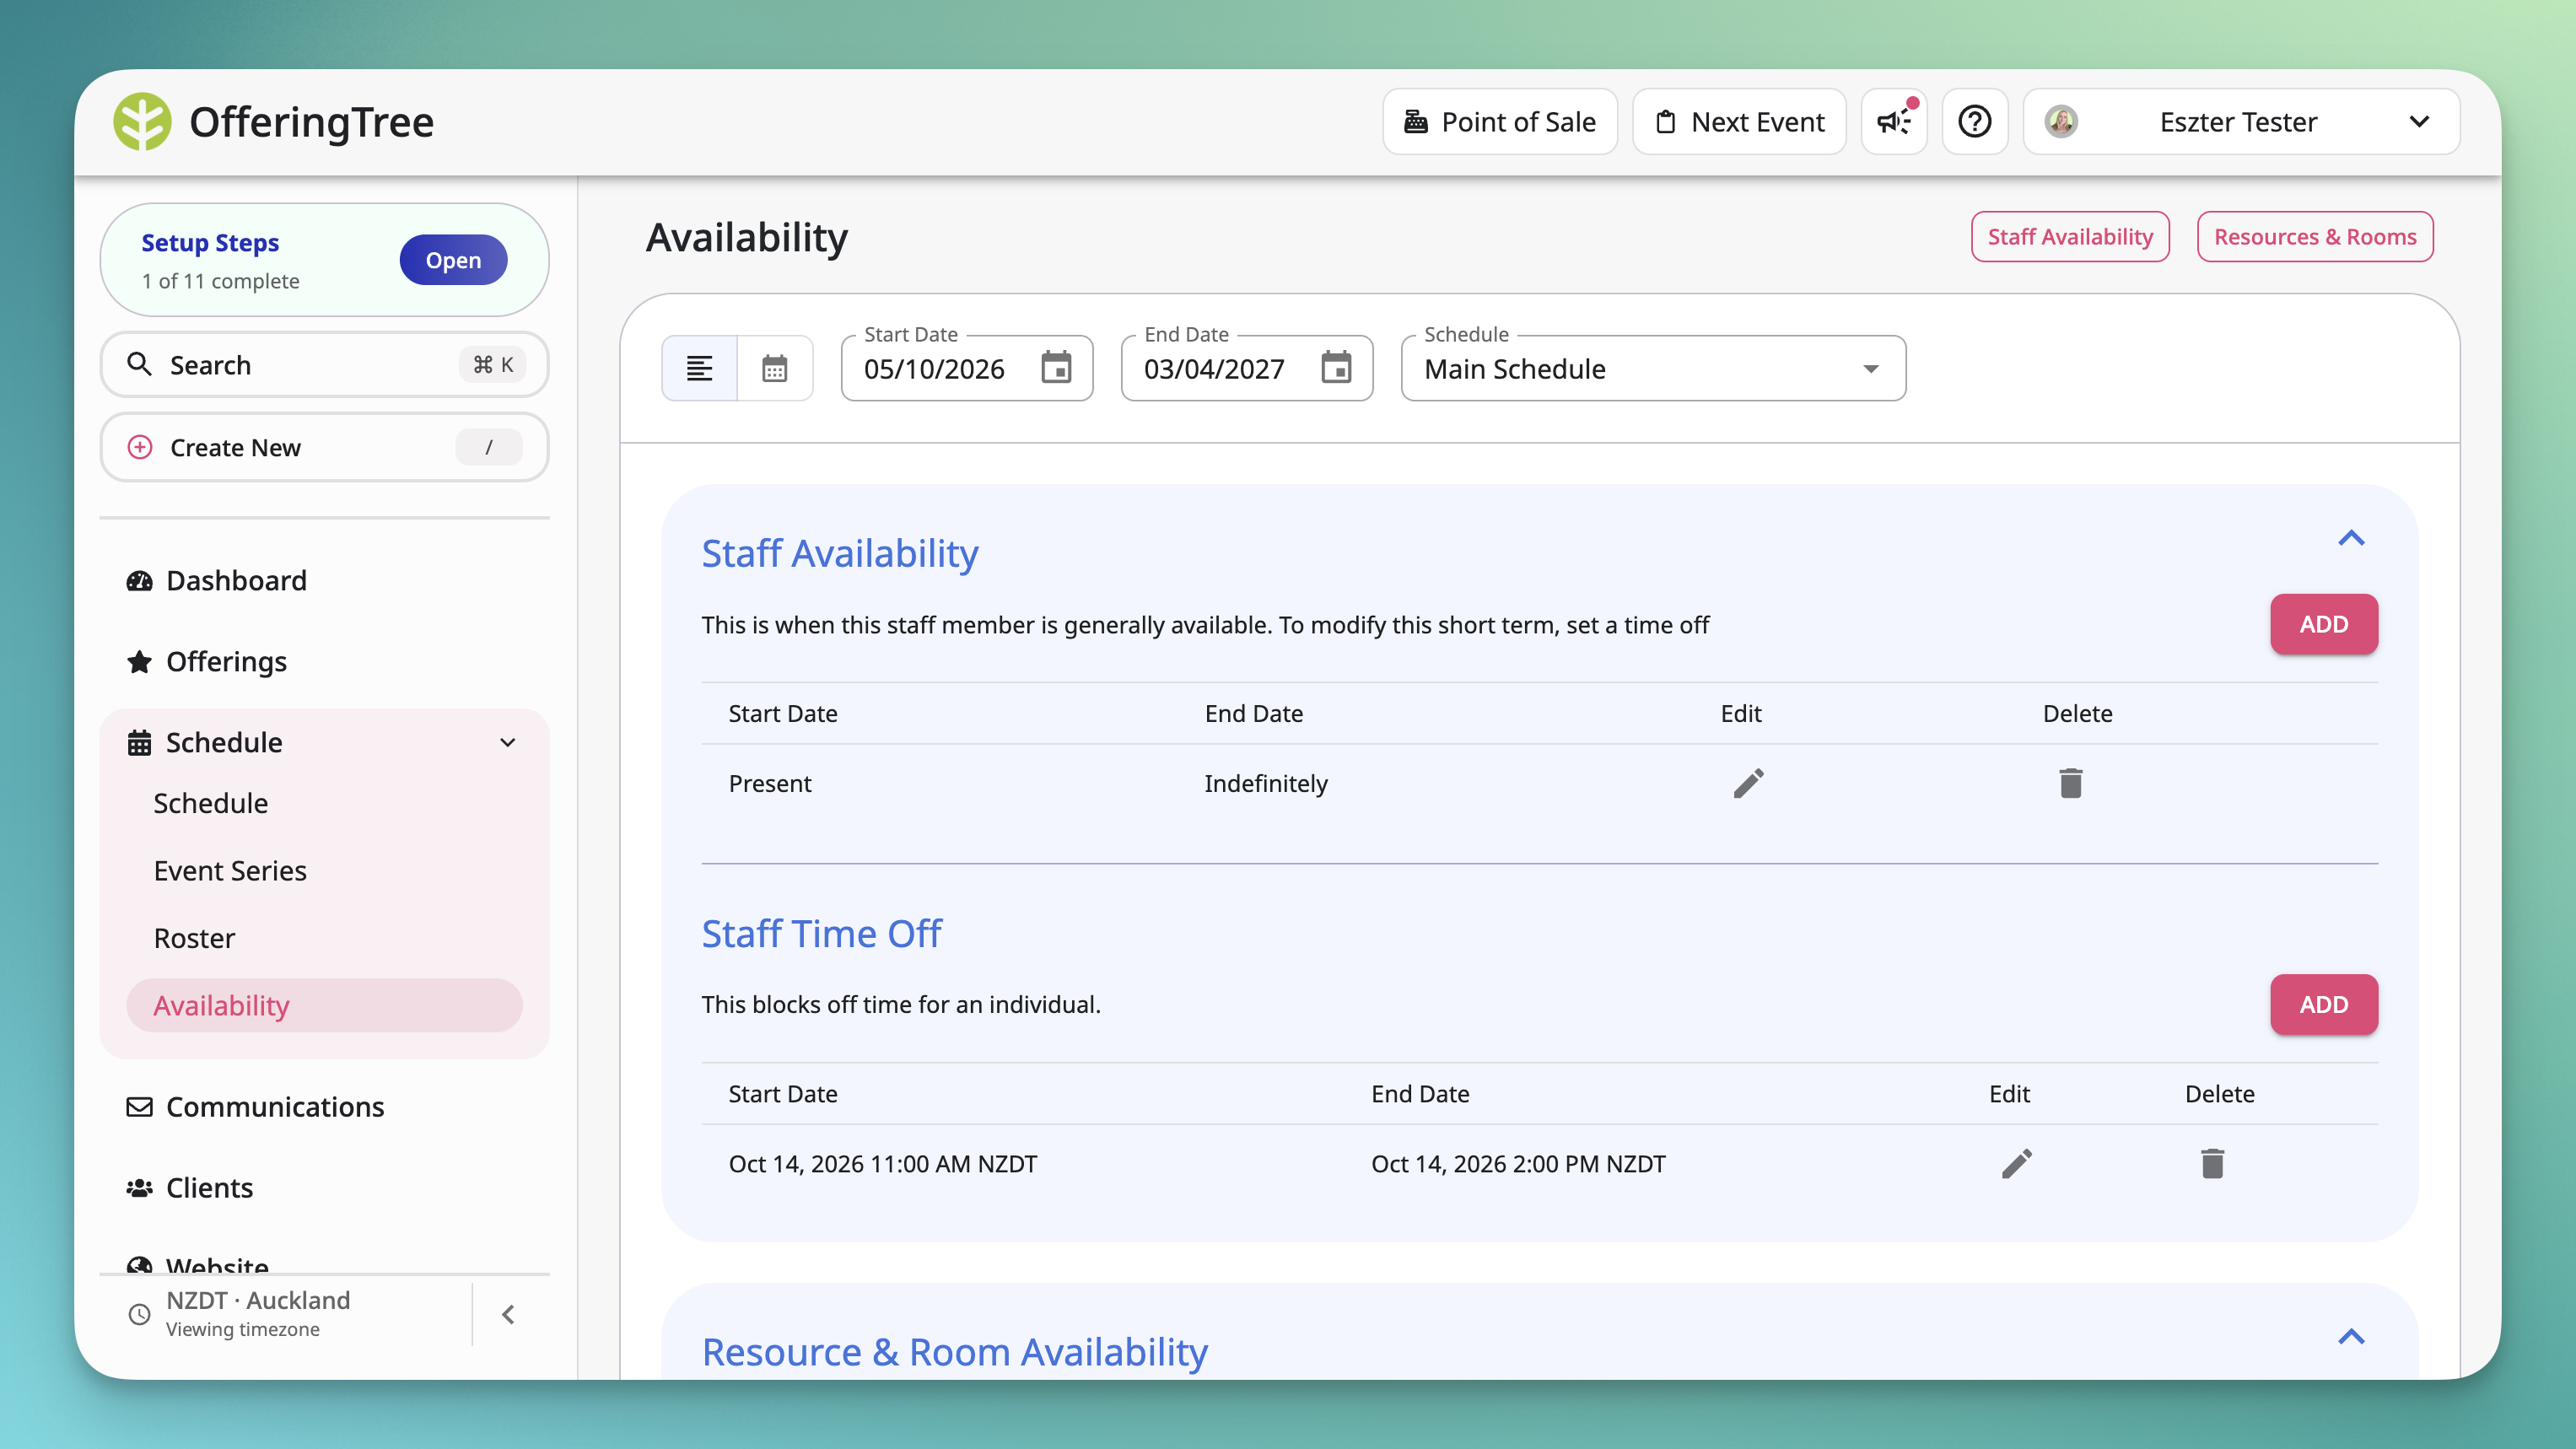Click the Next Event button

click(1739, 122)
